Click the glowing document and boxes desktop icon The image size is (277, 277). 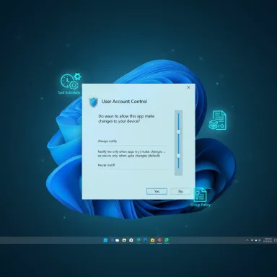(x=218, y=120)
